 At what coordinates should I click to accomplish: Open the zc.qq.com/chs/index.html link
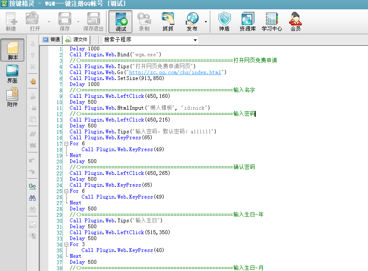tap(175, 72)
